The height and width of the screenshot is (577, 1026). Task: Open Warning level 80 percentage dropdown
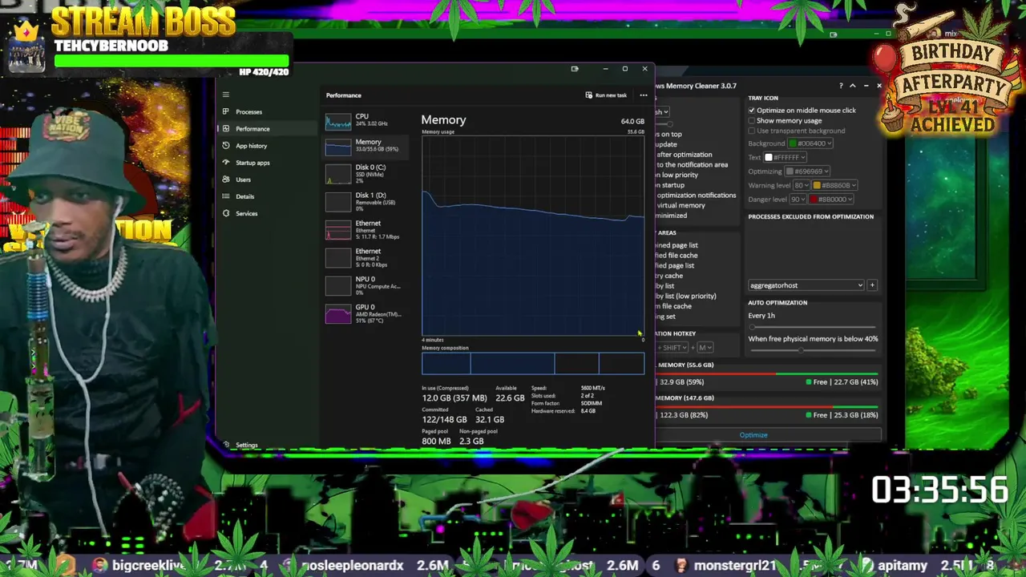pos(801,185)
